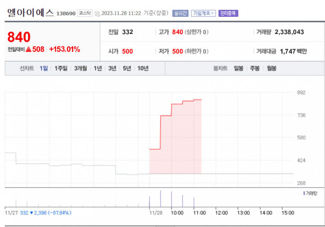This screenshot has height=227, width=325.
Task: Switch to the 주봉 candle chart
Action: click(x=255, y=68)
